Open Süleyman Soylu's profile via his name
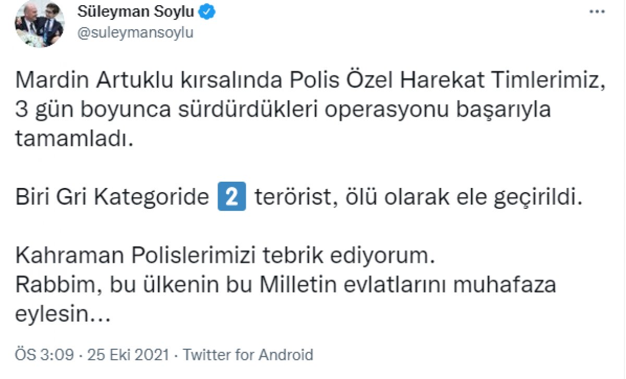Image resolution: width=626 pixels, height=379 pixels. [x=138, y=10]
